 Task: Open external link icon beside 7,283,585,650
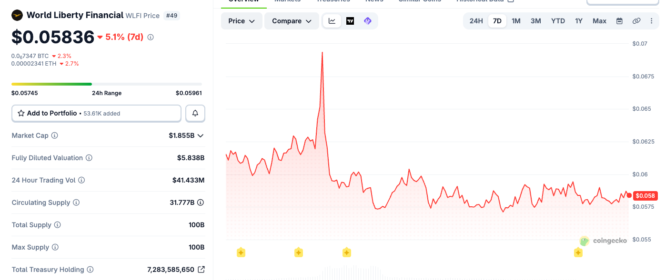(201, 270)
